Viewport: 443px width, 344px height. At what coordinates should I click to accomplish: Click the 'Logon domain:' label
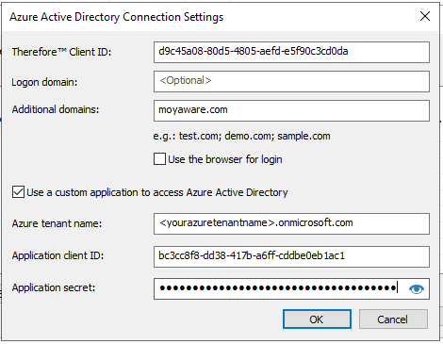44,82
